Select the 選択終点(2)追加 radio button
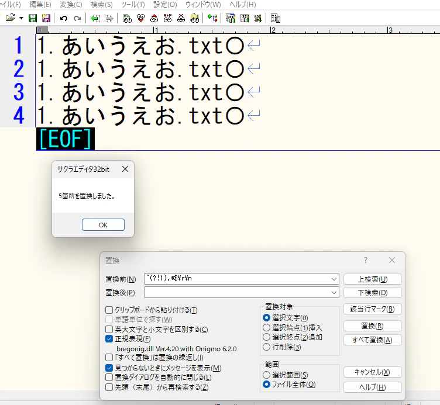Image resolution: width=440 pixels, height=405 pixels. (x=266, y=337)
